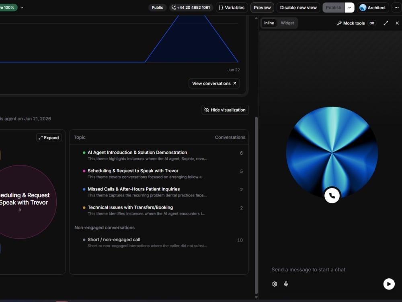
Task: Select Scheduling & Request to Speak with Trevor row
Action: [159, 174]
